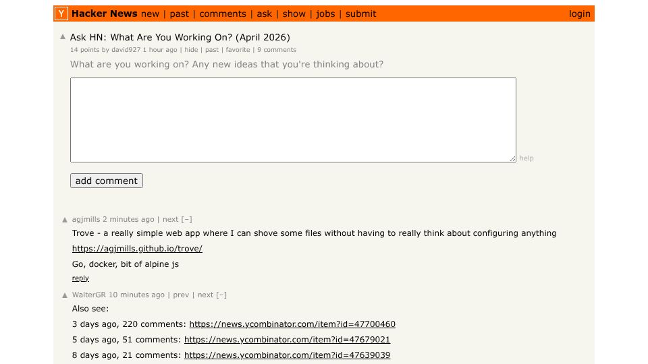Viewport: 648px width, 364px height.
Task: Open the Ask HN story title
Action: [180, 37]
